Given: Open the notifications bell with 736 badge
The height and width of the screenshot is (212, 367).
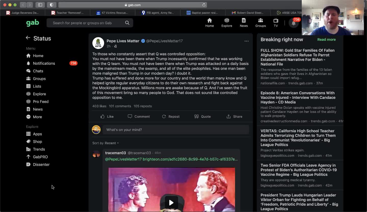Looking at the screenshot, I should pos(294,23).
